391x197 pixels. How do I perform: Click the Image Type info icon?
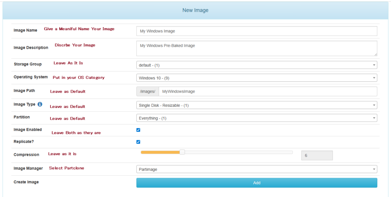point(40,104)
